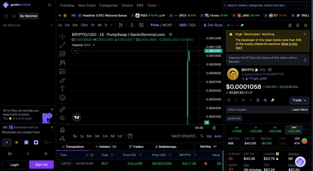The image size is (313, 171).
Task: Select the text annotation tool
Action: (x=62, y=89)
